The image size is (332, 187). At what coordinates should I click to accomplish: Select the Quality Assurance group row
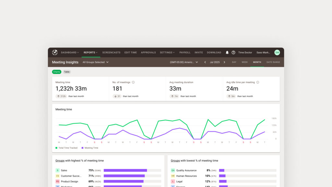[x=186, y=170]
